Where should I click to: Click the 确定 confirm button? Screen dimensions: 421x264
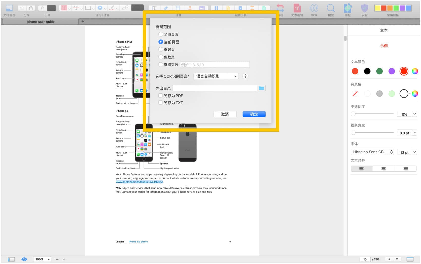pos(254,114)
